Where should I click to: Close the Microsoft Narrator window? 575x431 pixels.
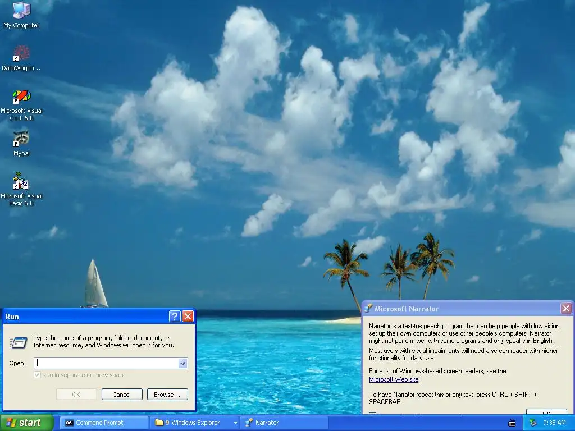566,309
